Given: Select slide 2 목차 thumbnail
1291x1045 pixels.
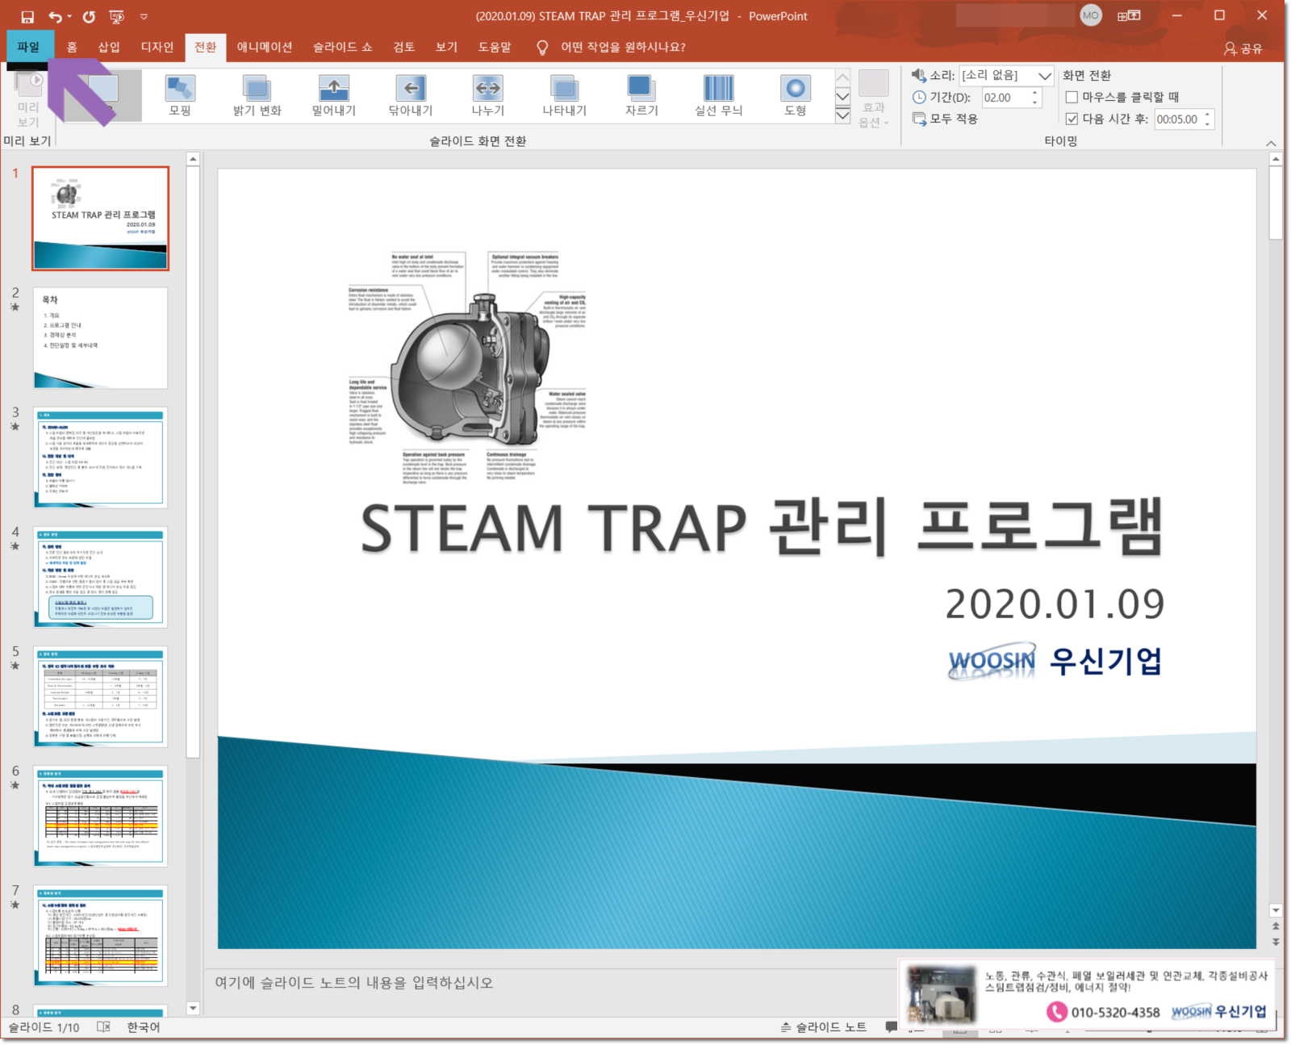Looking at the screenshot, I should pos(100,338).
